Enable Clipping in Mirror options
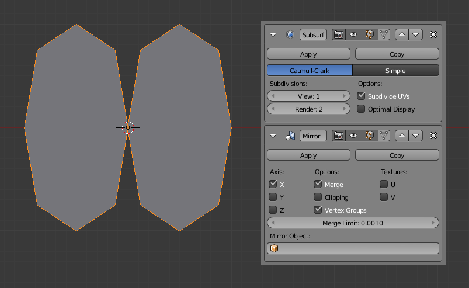The width and height of the screenshot is (469, 288). (x=318, y=197)
